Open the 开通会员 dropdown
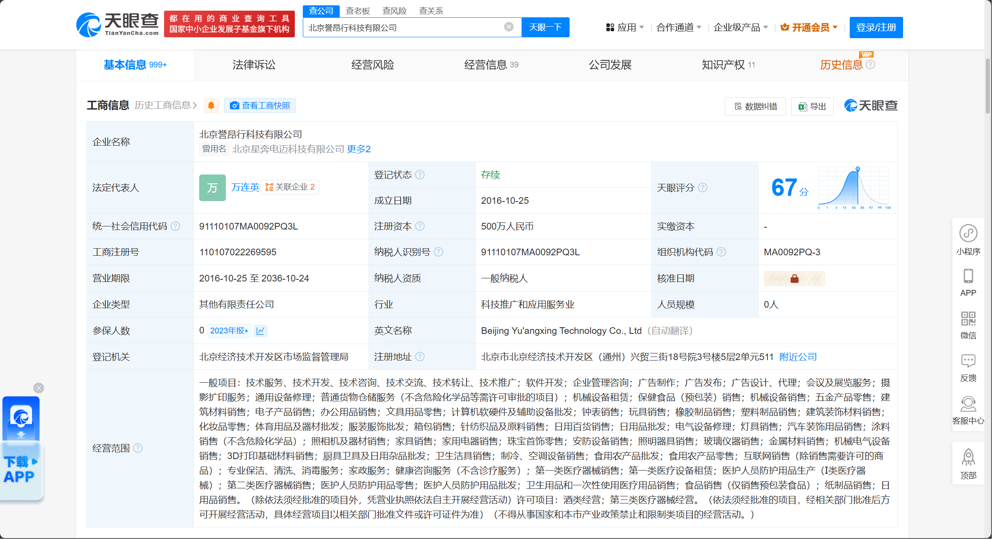The width and height of the screenshot is (992, 539). (809, 28)
